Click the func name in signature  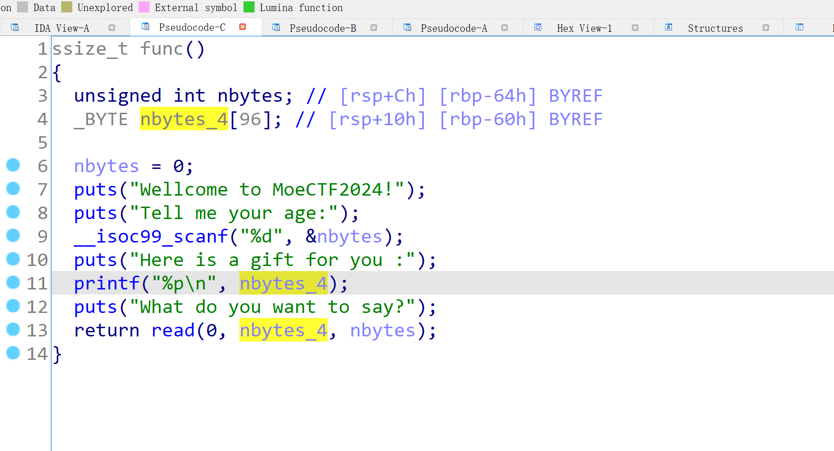click(x=162, y=49)
